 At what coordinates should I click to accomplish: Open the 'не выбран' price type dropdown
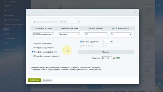coord(69,22)
